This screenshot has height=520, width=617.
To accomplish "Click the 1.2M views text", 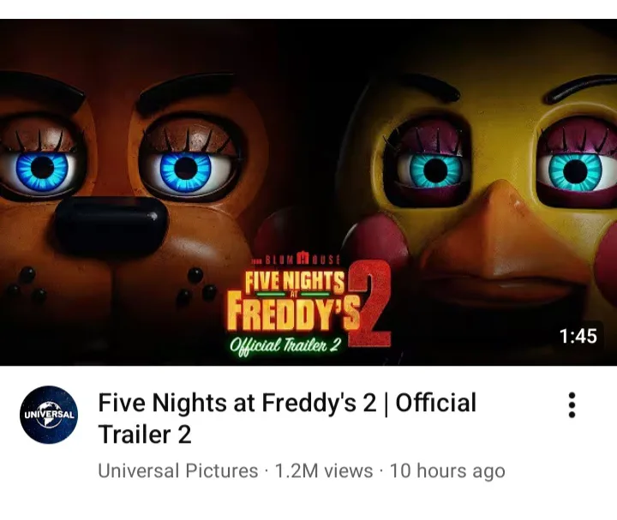I will pos(324,471).
